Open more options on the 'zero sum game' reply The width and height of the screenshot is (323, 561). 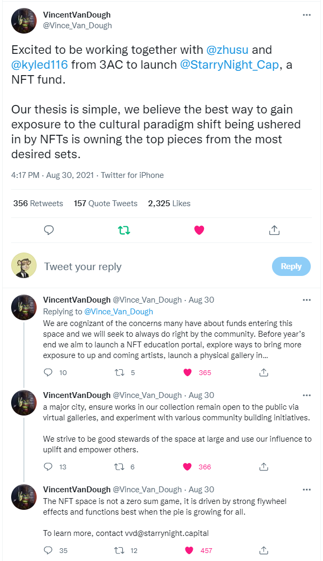[307, 490]
